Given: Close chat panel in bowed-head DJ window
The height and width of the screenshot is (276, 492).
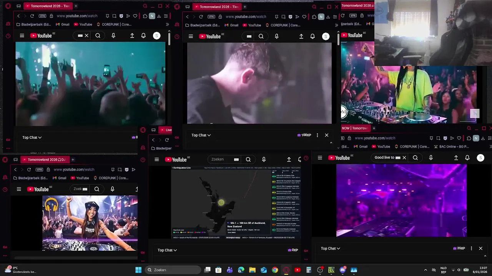Looking at the screenshot, I should [x=327, y=135].
